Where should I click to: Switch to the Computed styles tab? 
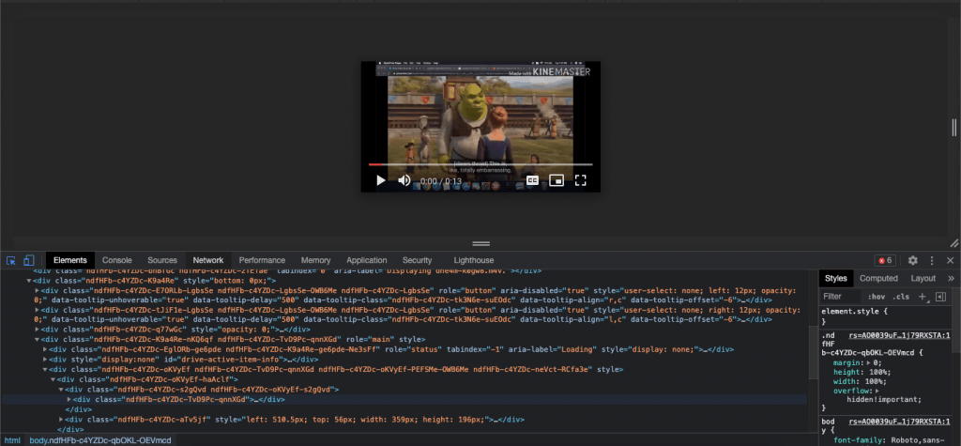click(878, 278)
